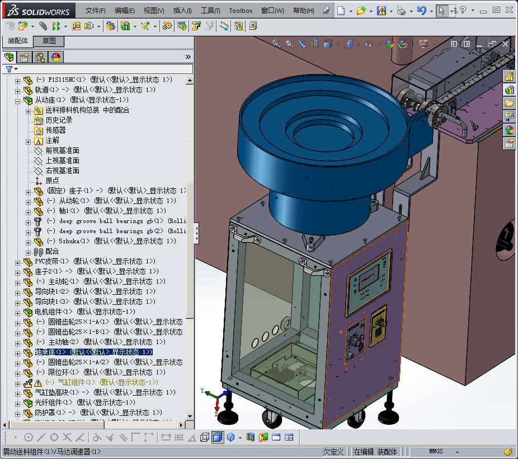Screen dimensions: 518x459
Task: Open the PropertyManager tab
Action: [25, 57]
